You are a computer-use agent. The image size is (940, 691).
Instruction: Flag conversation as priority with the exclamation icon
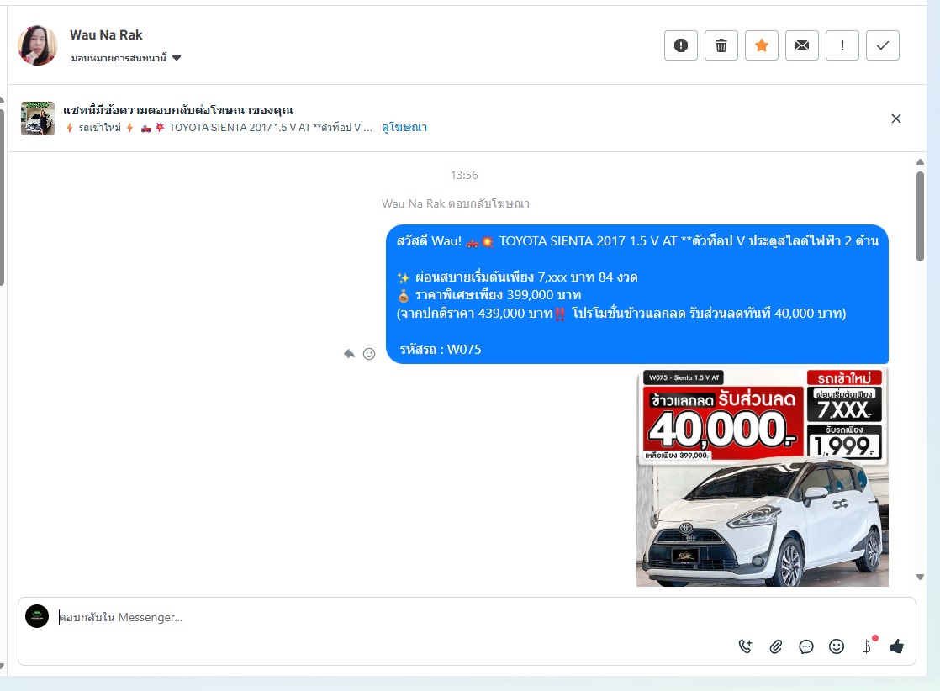tap(842, 45)
